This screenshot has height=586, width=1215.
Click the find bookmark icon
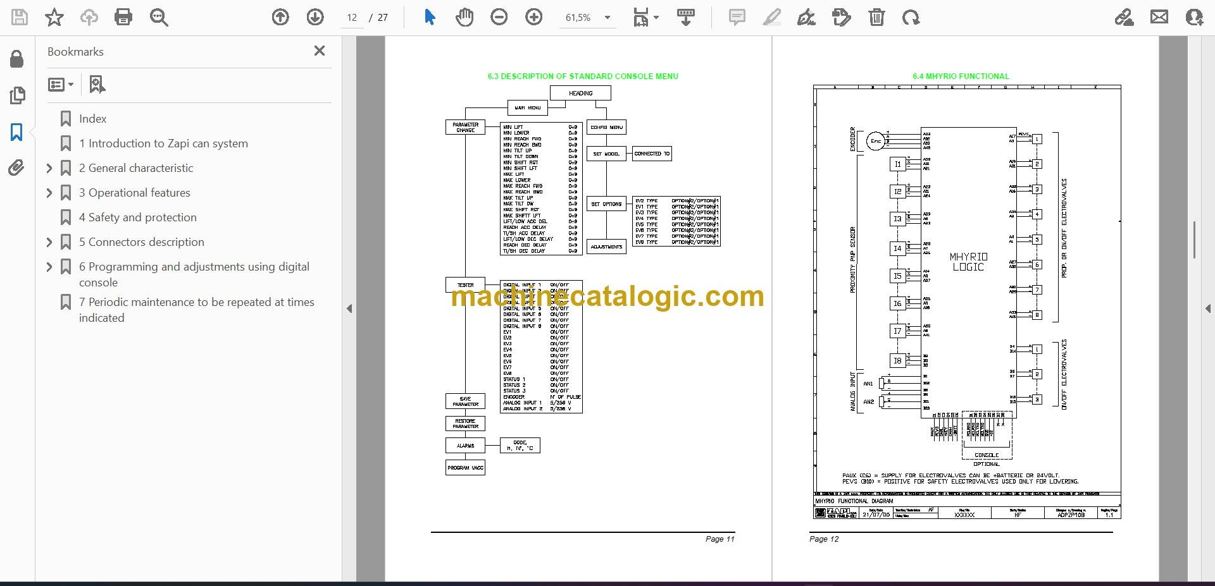[97, 84]
